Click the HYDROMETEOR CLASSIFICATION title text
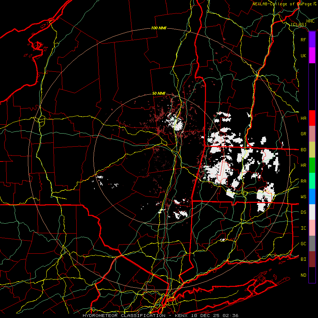 click(124, 316)
